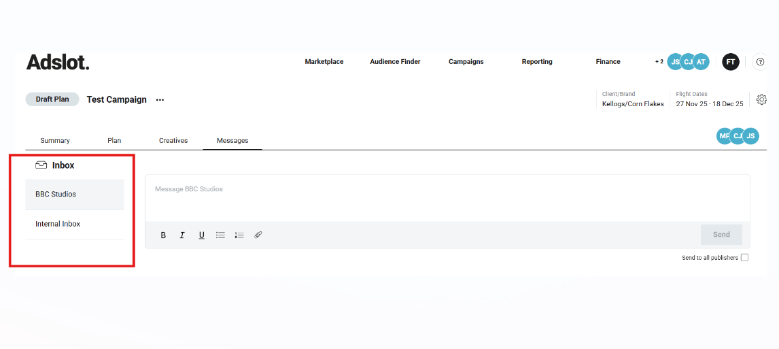Open the three-dot menu beside Test Campaign

coord(160,100)
